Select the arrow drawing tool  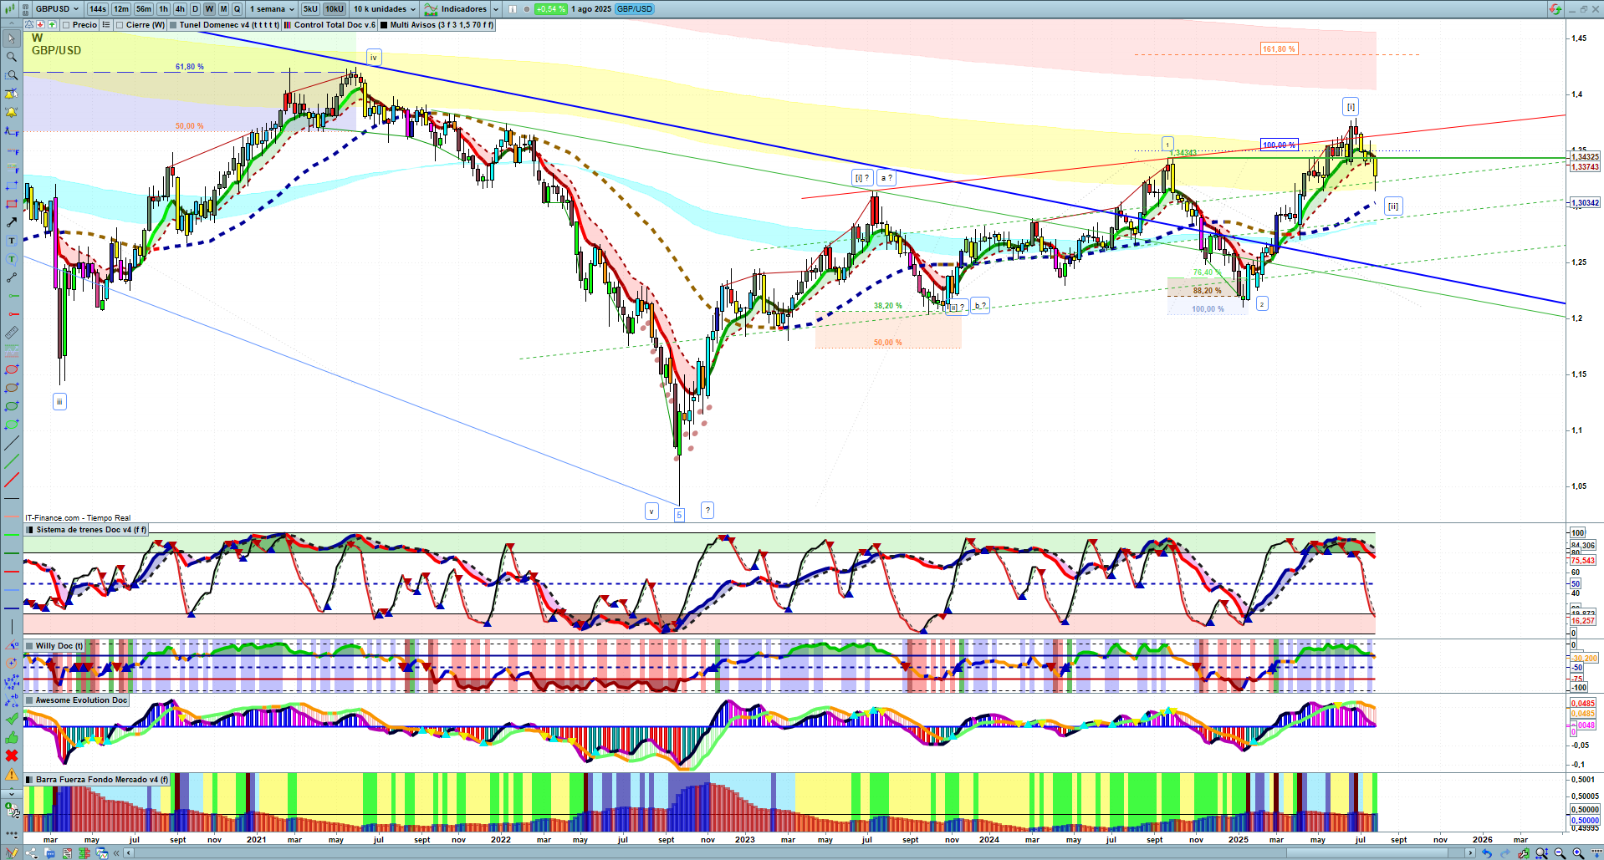tap(12, 222)
